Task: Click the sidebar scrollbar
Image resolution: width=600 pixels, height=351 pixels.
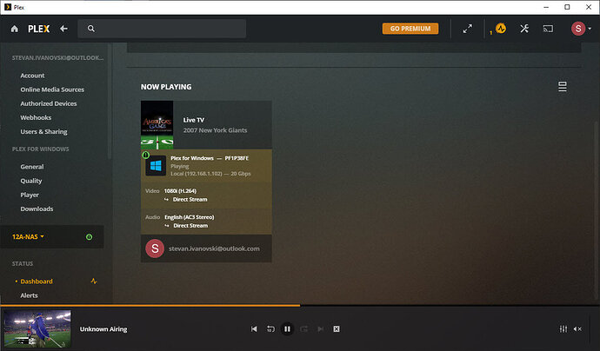Action: pos(110,102)
